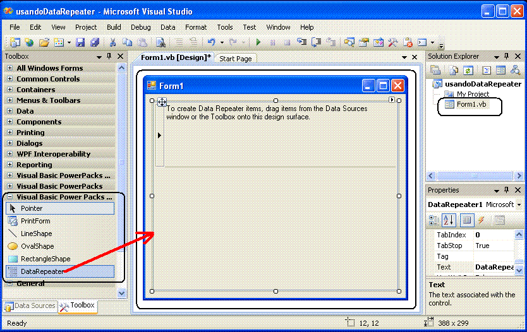Viewport: 527px width, 332px height.
Task: Open Properties Window icon in main toolbar
Action: (364, 42)
